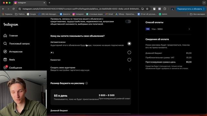The height and width of the screenshot is (116, 207).
Task: Open the Главная home icon in sidebar
Action: (x=5, y=35)
